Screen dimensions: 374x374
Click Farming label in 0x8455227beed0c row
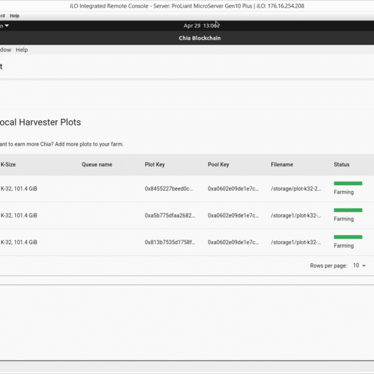pos(343,192)
